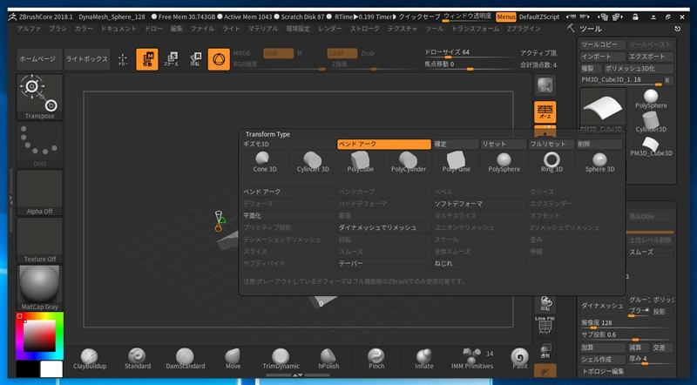697x385 pixels.
Task: Enable the Zadd mode
Action: click(x=342, y=53)
